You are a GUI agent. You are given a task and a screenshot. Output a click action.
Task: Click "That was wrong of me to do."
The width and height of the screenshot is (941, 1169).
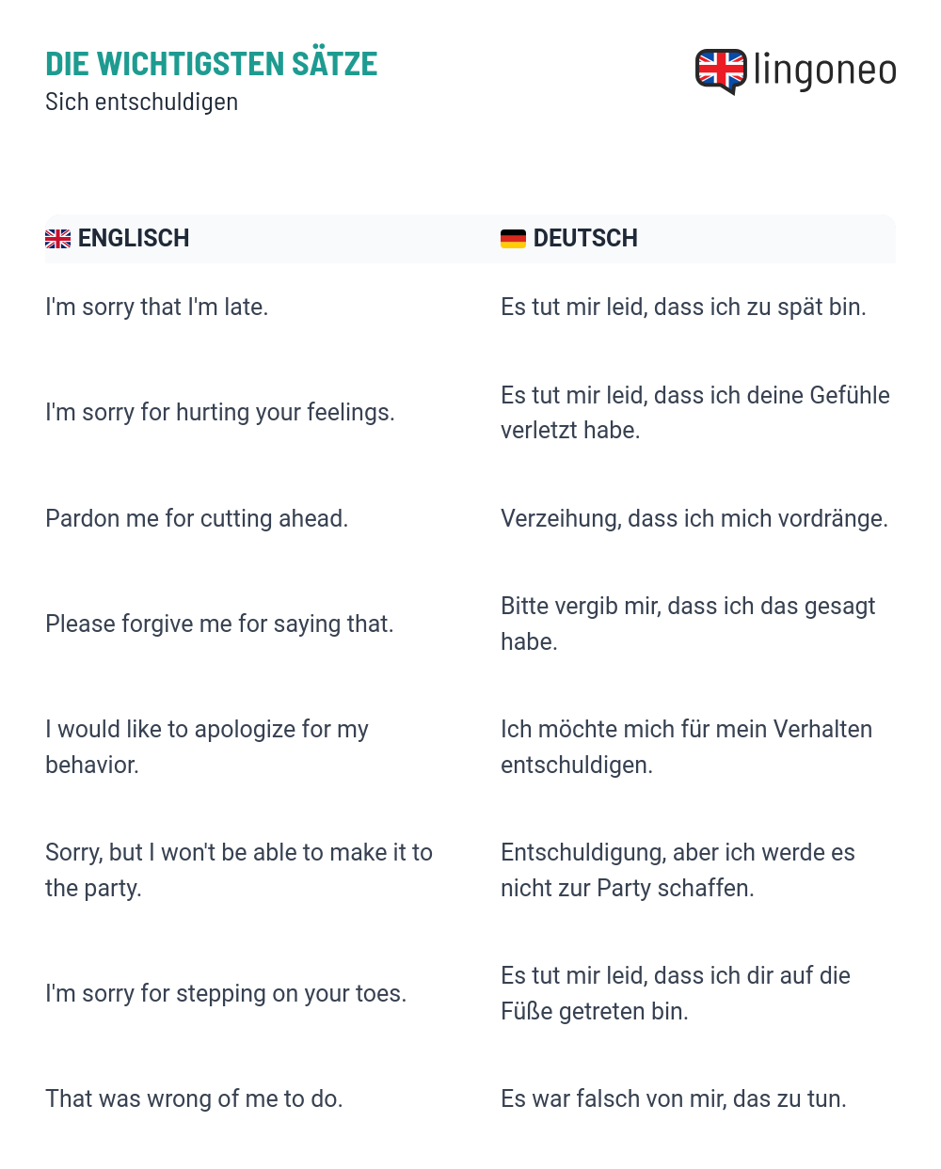[194, 1098]
